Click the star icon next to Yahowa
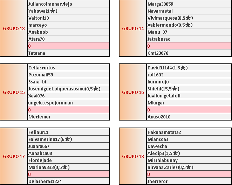232x185 pixels. click(x=52, y=11)
